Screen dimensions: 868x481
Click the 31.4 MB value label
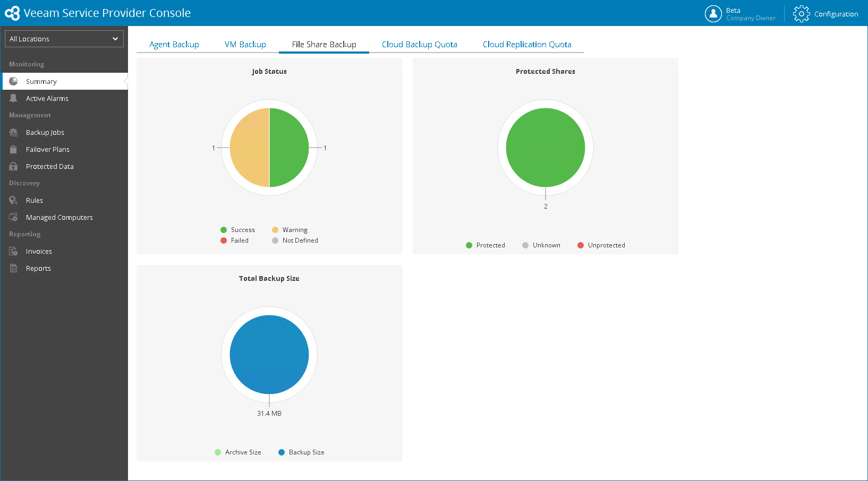[x=269, y=414]
